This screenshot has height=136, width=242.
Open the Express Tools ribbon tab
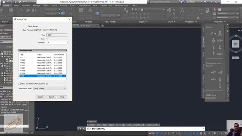tap(106, 5)
